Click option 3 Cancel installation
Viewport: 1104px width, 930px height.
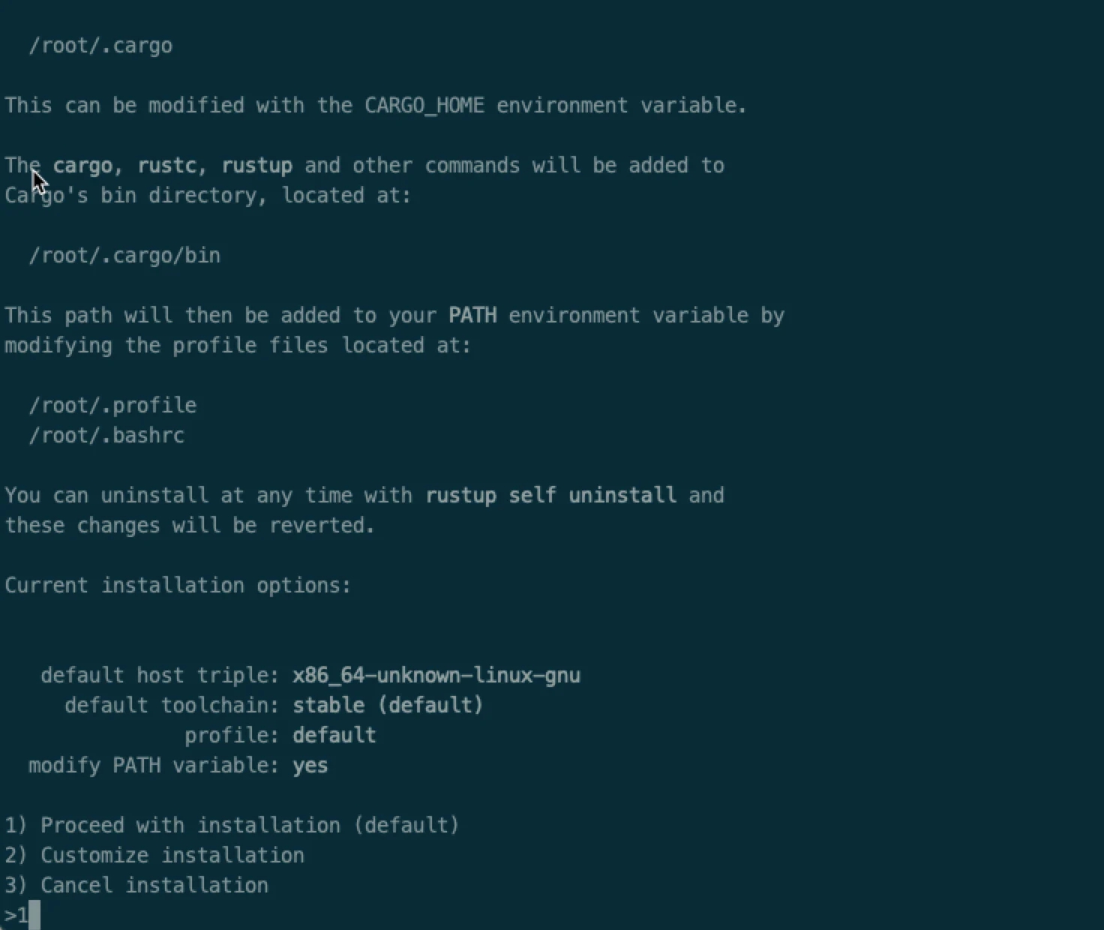[x=136, y=886]
